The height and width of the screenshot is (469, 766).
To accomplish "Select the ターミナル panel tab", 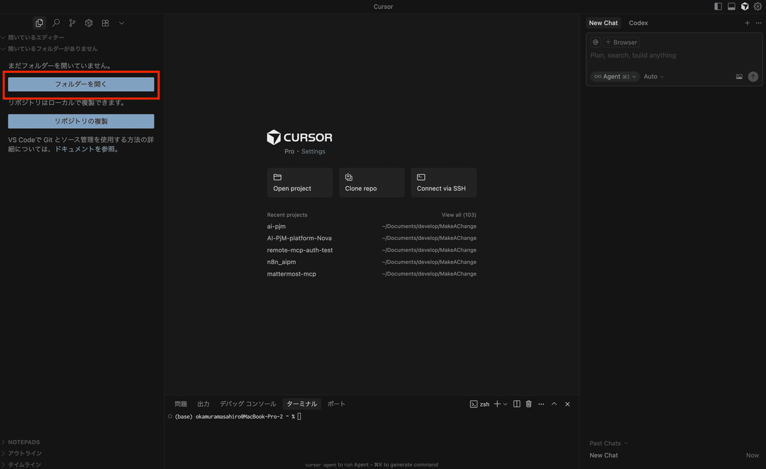I will tap(302, 404).
